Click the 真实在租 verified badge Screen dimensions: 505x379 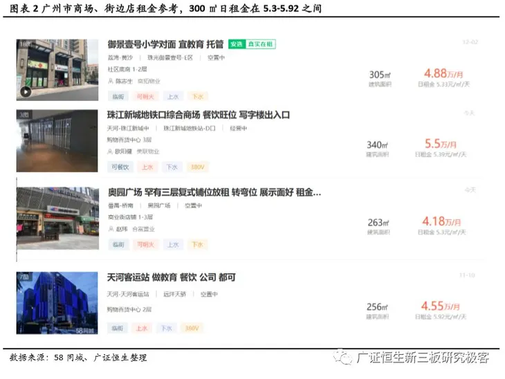coord(259,44)
